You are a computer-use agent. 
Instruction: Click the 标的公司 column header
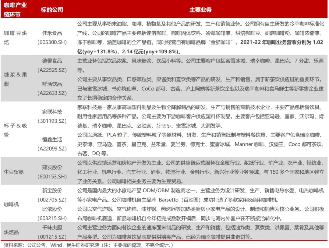[52, 10]
